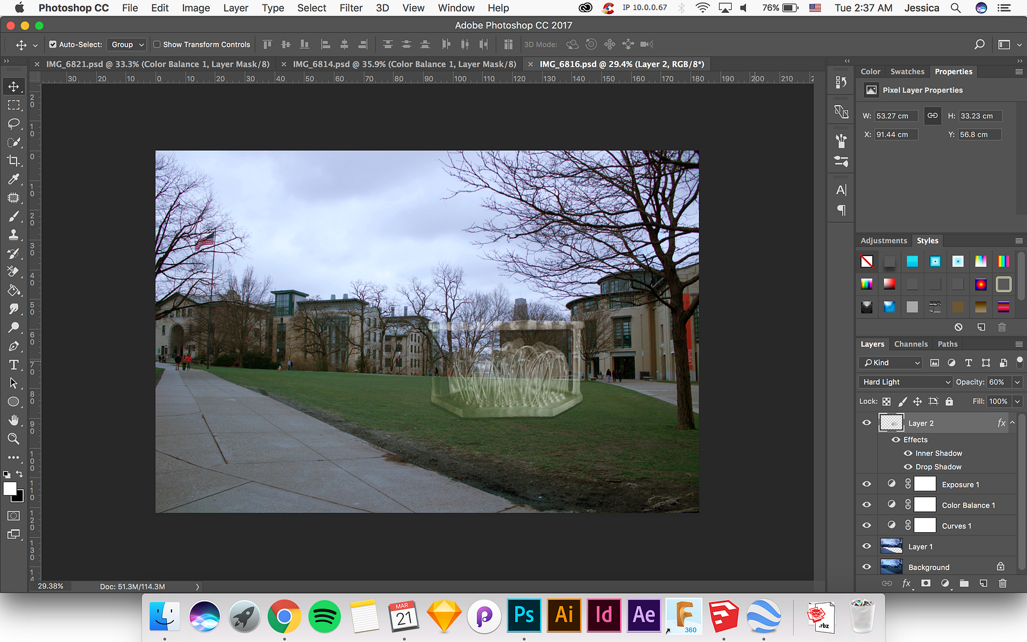Uncheck the Auto-Select checkbox

tap(53, 44)
